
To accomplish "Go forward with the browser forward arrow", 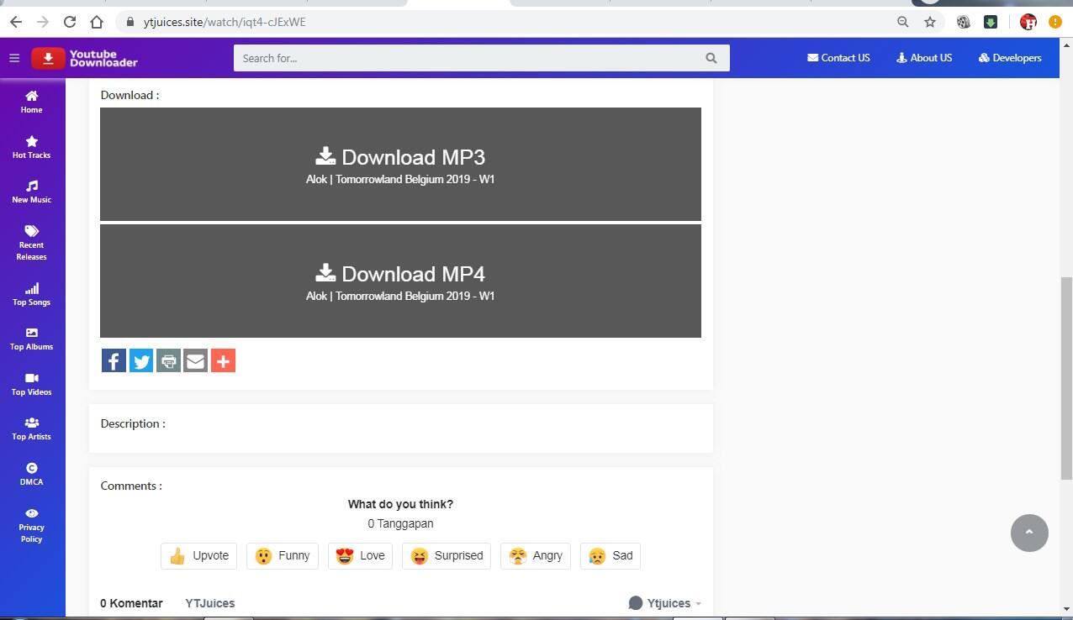I will 43,22.
